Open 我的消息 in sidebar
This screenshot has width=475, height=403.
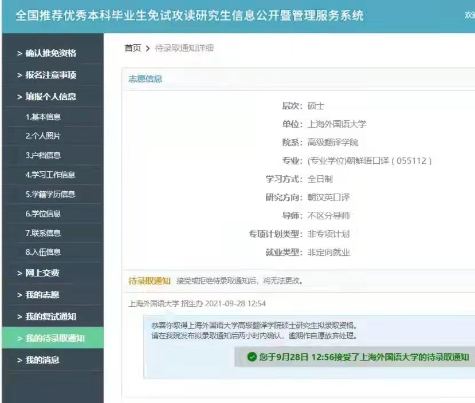(x=42, y=360)
